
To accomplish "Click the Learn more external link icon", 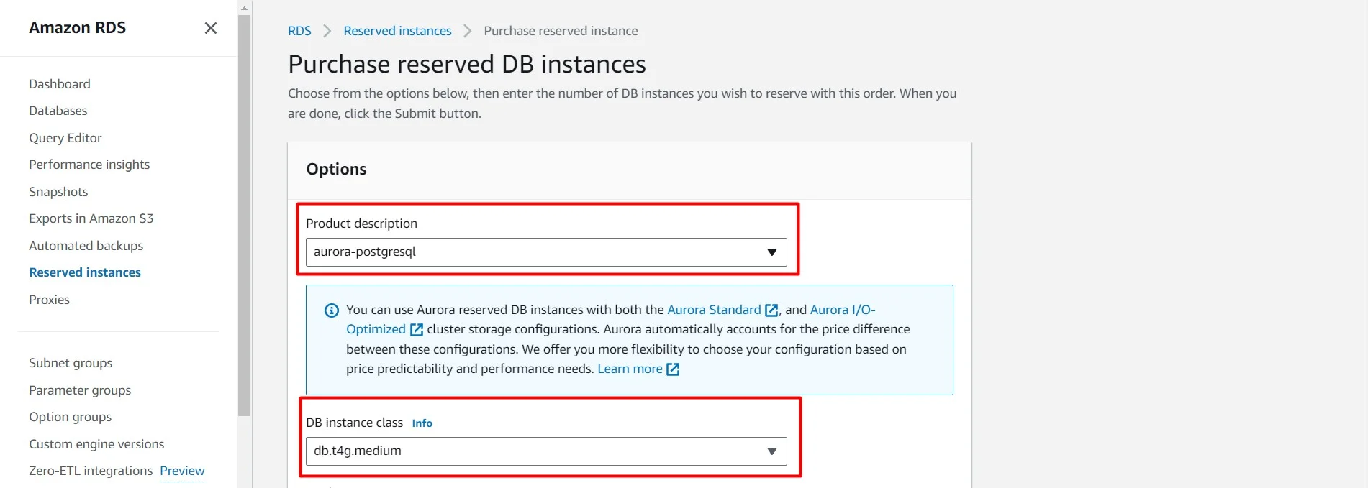I will [x=673, y=369].
